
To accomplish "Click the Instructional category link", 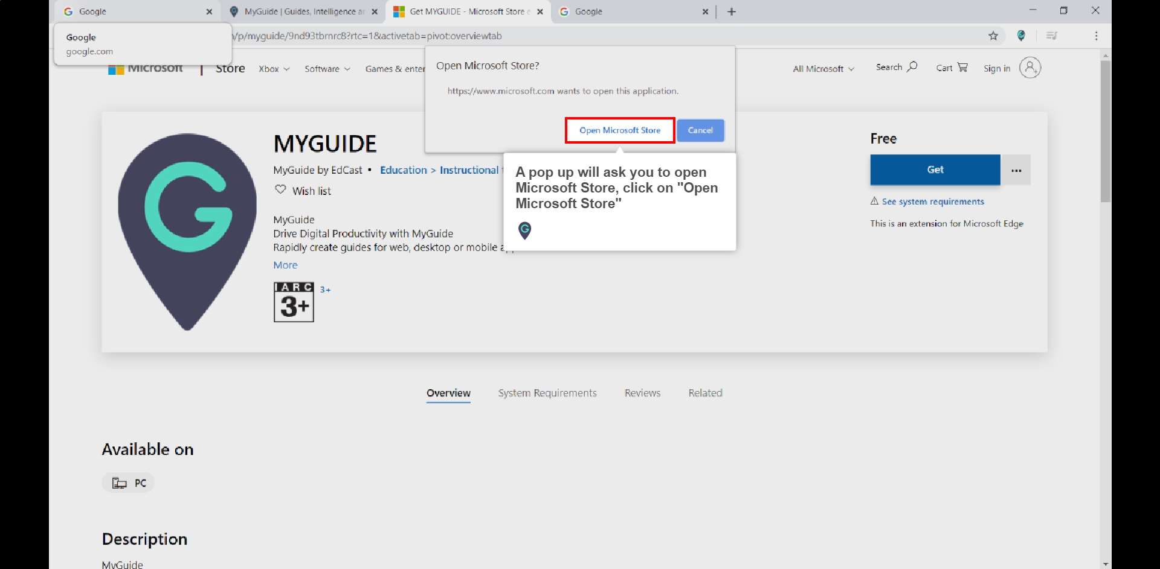I will pos(469,170).
